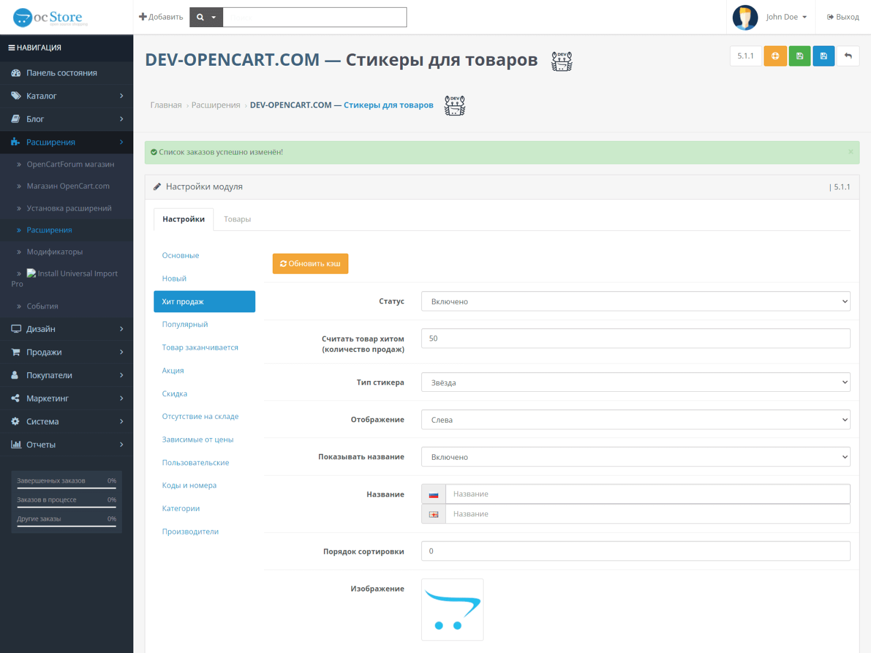
Task: Select the Акция section
Action: pyautogui.click(x=205, y=371)
